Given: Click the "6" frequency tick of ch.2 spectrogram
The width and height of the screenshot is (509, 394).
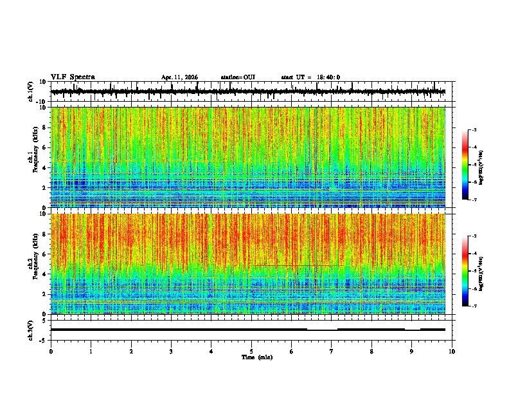Looking at the screenshot, I should (44, 254).
